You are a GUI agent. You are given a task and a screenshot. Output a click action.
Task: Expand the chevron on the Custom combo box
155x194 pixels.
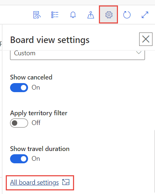pyautogui.click(x=139, y=53)
